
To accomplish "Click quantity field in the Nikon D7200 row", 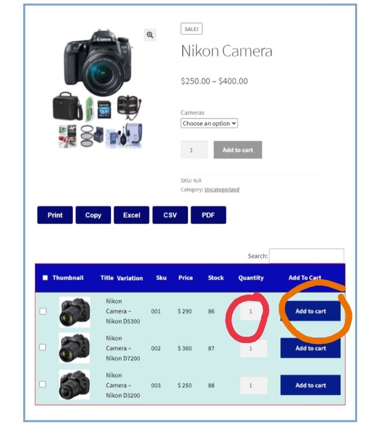I will click(x=254, y=348).
